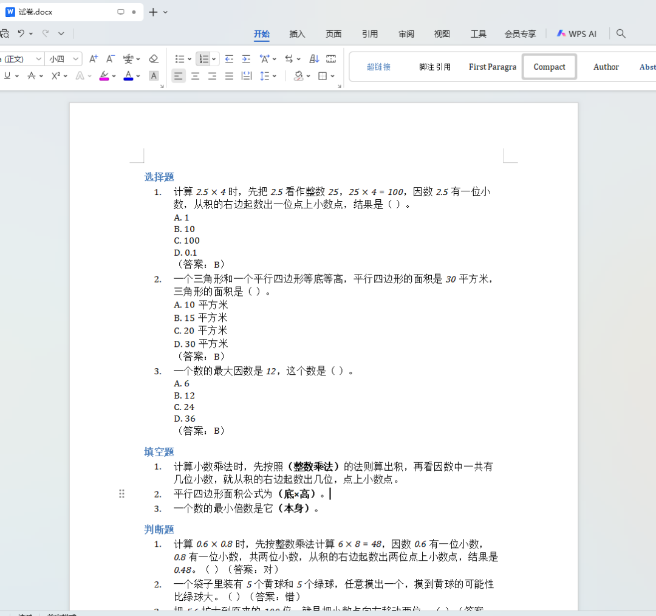This screenshot has width=656, height=616.
Task: Increase paragraph indent
Action: point(246,59)
